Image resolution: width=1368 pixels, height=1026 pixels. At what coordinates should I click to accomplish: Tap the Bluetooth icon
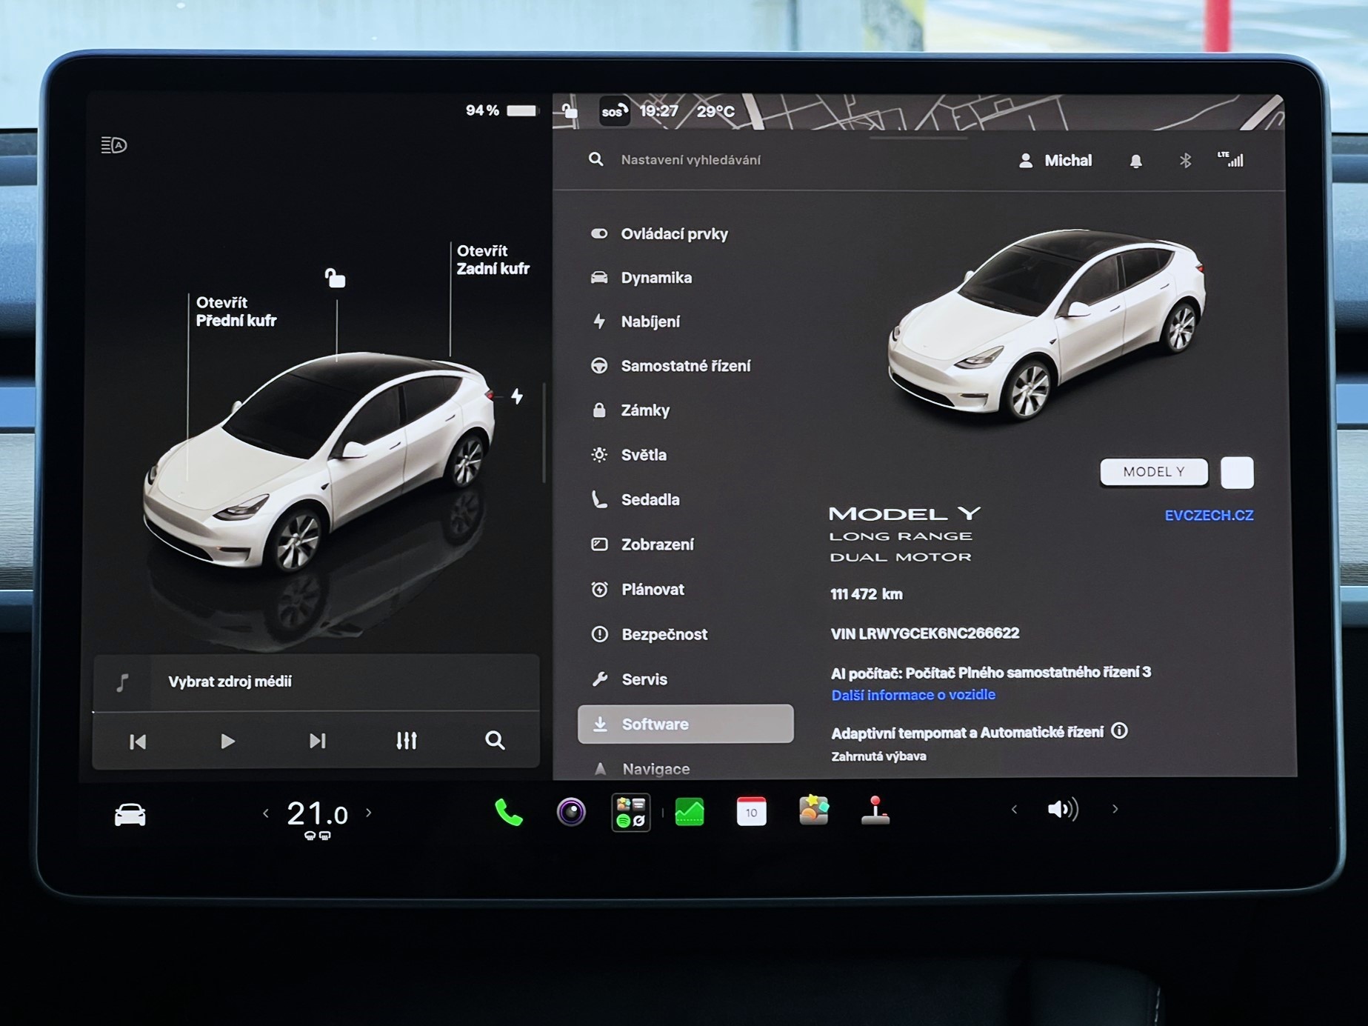(x=1185, y=160)
